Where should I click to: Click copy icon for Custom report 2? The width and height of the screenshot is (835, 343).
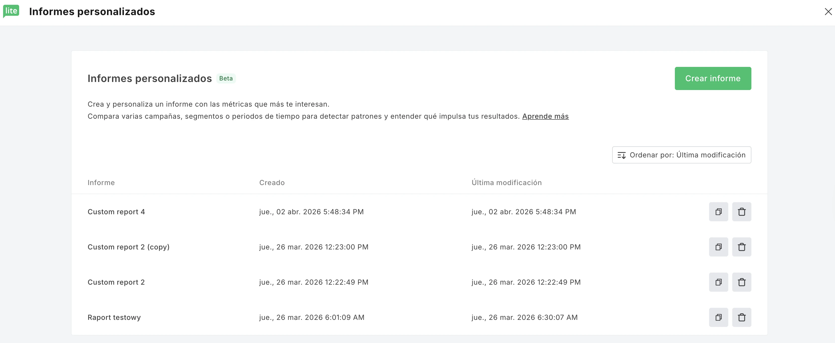pyautogui.click(x=718, y=282)
